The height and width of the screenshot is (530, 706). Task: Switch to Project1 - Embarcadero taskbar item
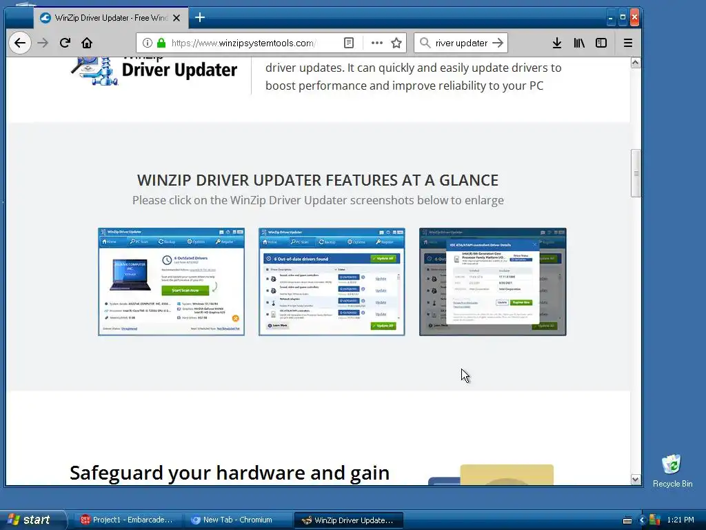[126, 520]
